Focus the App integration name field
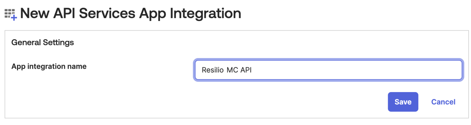Image resolution: width=471 pixels, height=125 pixels. pos(328,70)
